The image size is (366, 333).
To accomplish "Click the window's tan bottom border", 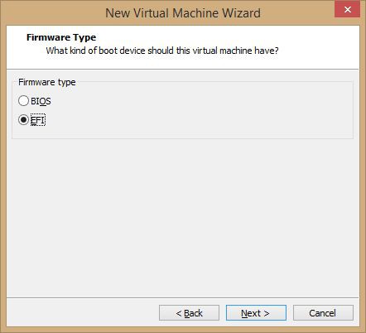I will (x=183, y=330).
